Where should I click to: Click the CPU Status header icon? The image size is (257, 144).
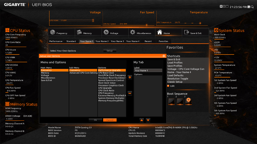7,30
